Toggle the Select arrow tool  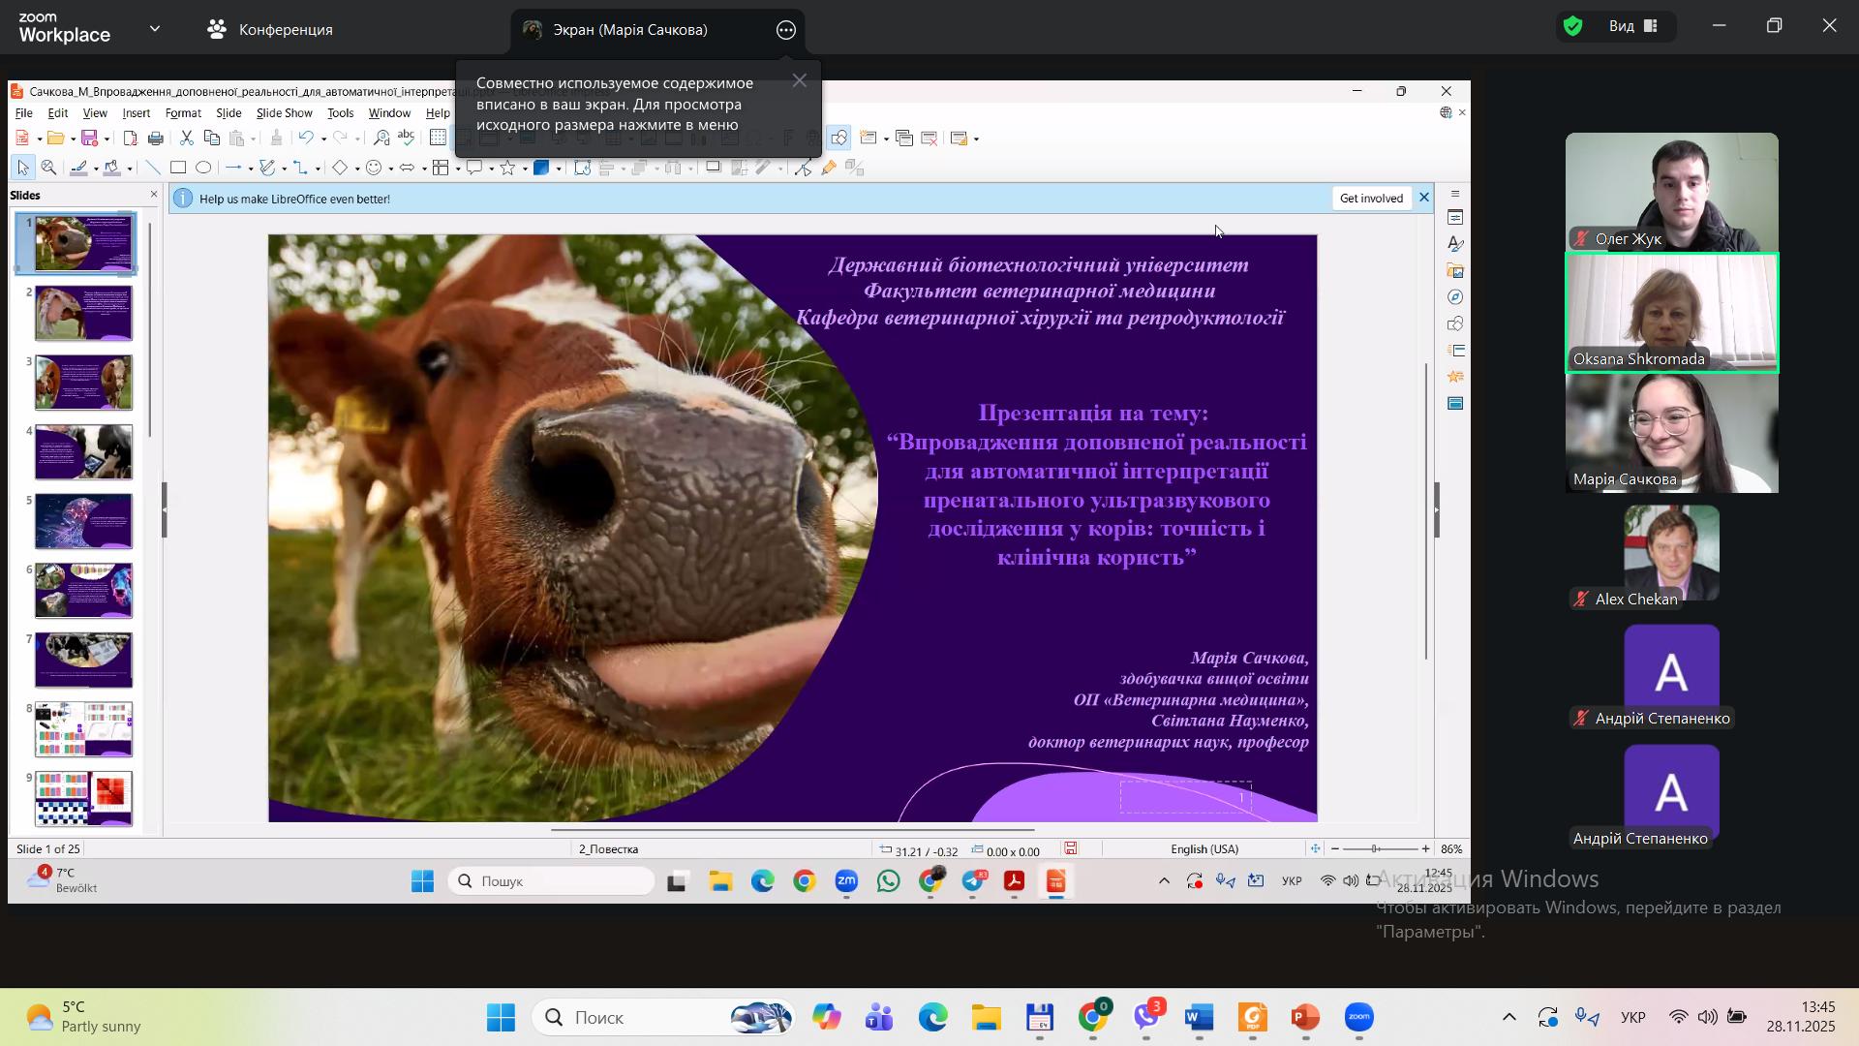coord(23,168)
